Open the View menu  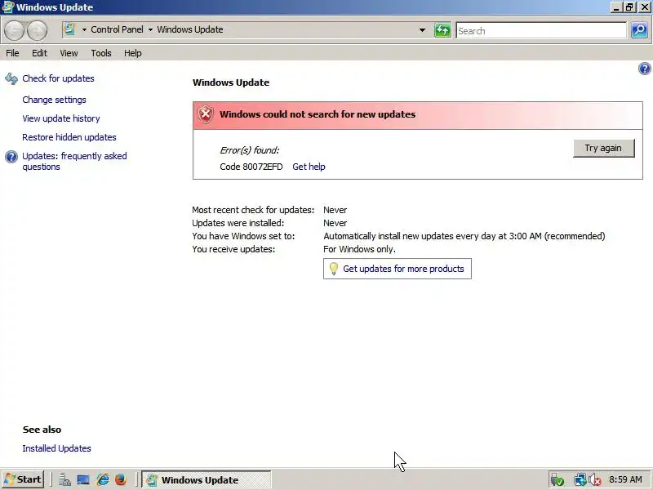[69, 53]
